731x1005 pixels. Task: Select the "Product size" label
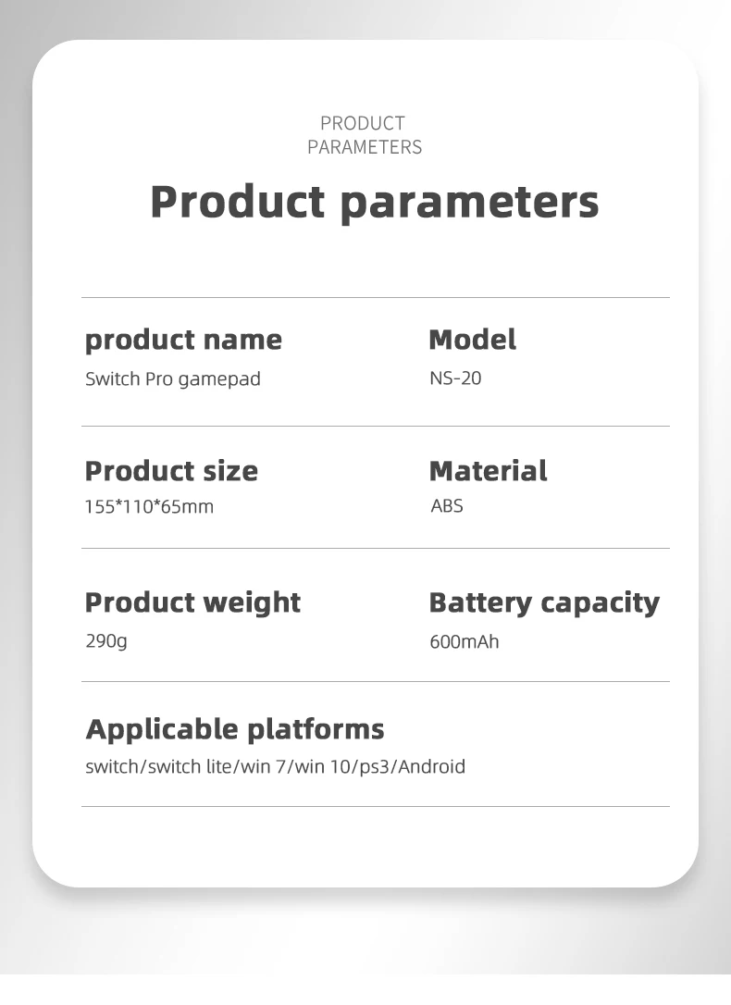(x=171, y=471)
